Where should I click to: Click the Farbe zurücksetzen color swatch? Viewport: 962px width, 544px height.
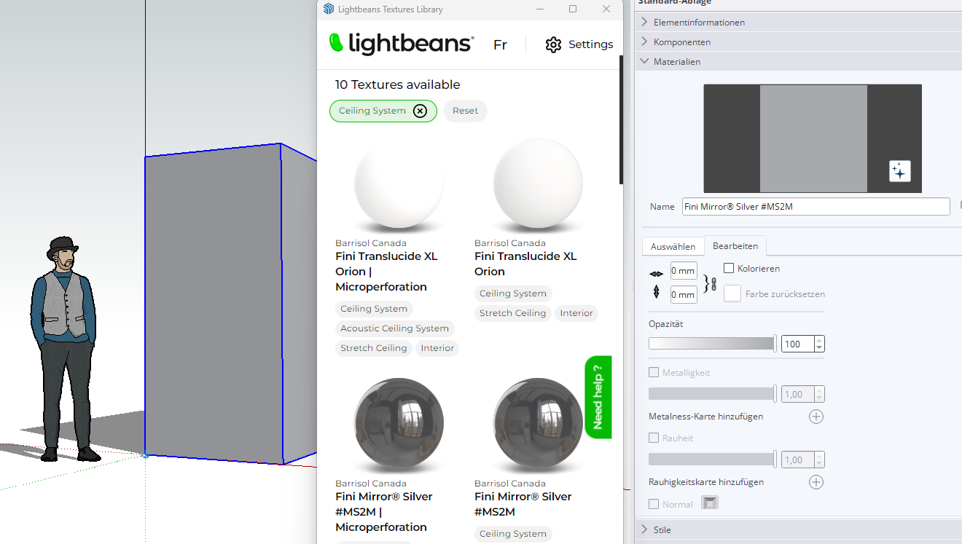732,293
